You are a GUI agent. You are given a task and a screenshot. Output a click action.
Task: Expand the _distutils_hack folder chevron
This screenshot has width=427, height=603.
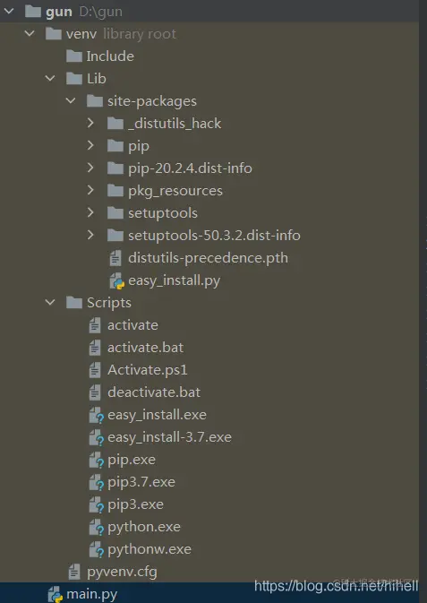[x=90, y=123]
